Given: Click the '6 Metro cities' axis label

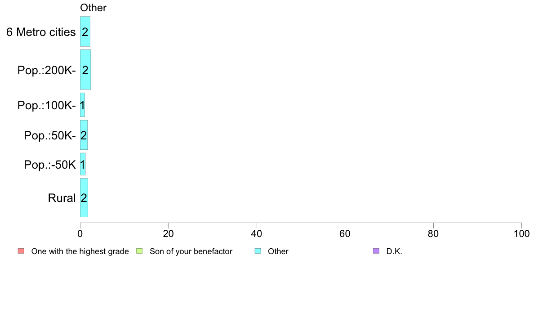Looking at the screenshot, I should pos(41,32).
